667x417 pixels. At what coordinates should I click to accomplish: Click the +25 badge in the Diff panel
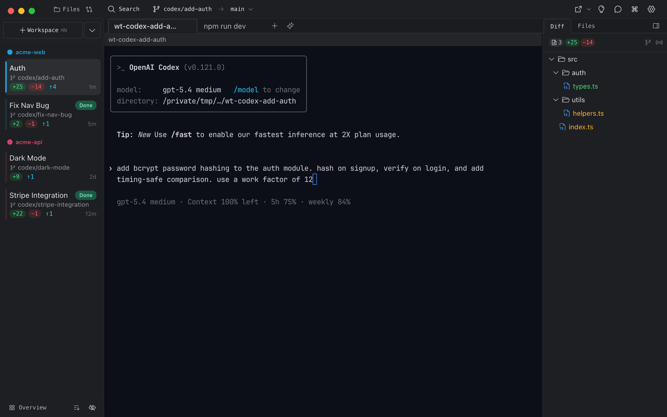572,43
